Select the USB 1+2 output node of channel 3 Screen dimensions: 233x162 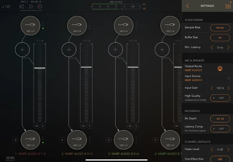point(124,140)
